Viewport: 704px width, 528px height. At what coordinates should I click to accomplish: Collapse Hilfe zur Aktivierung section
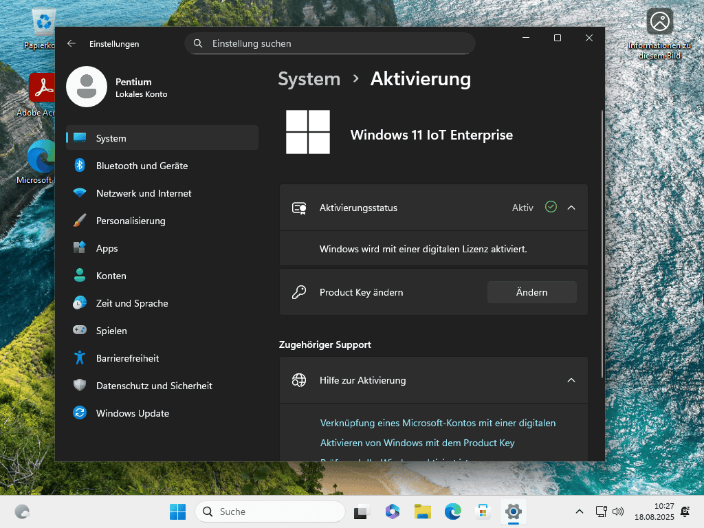571,380
